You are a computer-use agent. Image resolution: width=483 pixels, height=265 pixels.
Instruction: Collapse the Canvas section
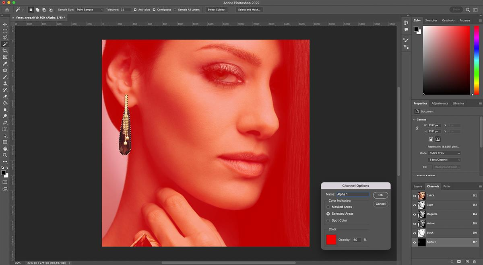[x=415, y=119]
